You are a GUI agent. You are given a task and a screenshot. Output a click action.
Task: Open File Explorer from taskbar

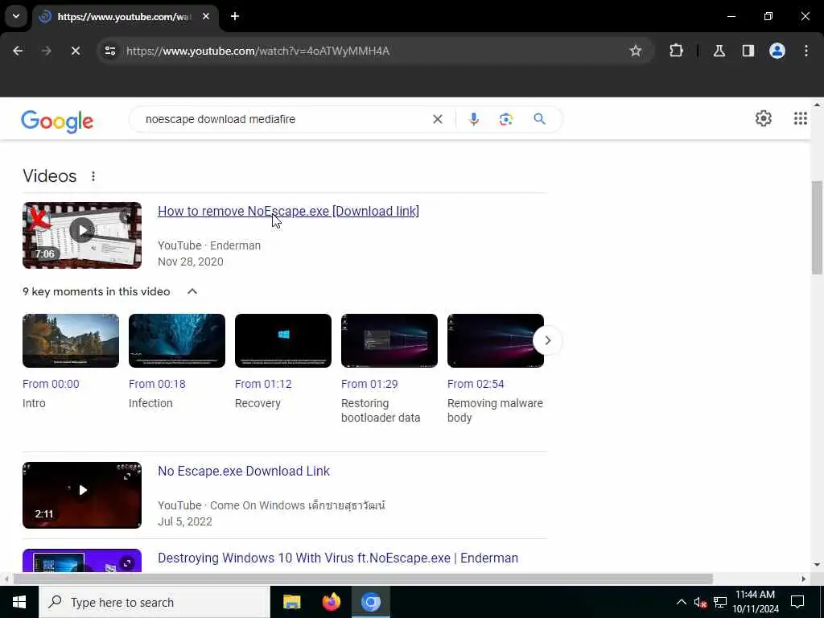[291, 602]
